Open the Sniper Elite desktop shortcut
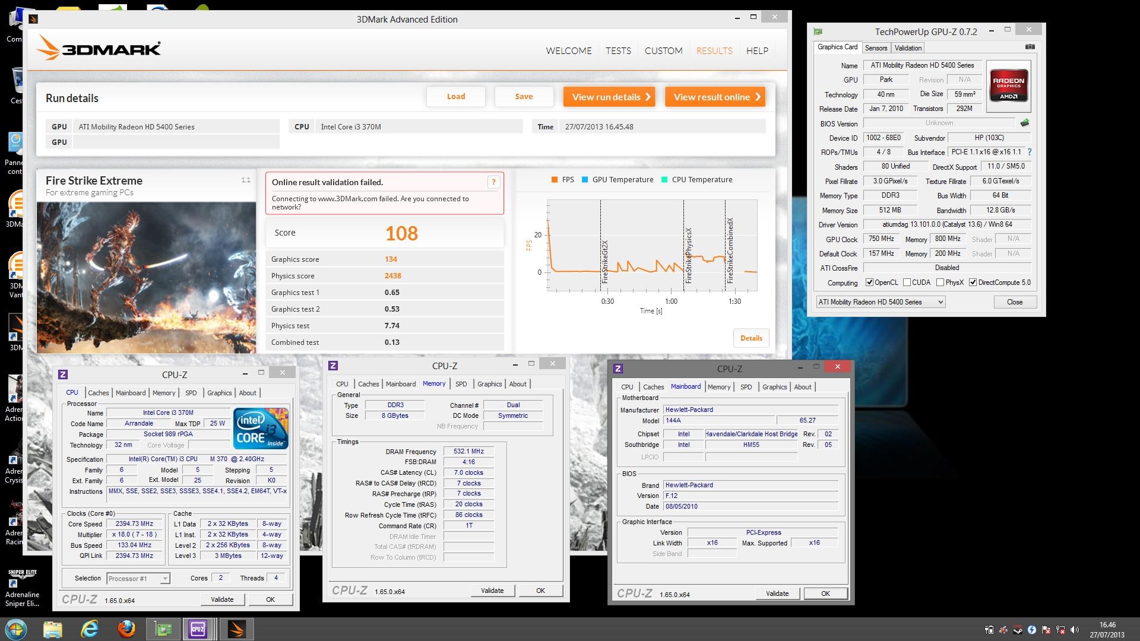Viewport: 1140px width, 641px height. click(22, 588)
